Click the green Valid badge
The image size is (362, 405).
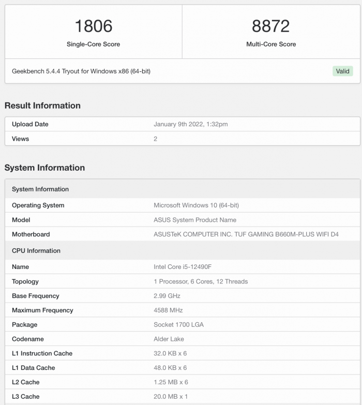(x=342, y=71)
